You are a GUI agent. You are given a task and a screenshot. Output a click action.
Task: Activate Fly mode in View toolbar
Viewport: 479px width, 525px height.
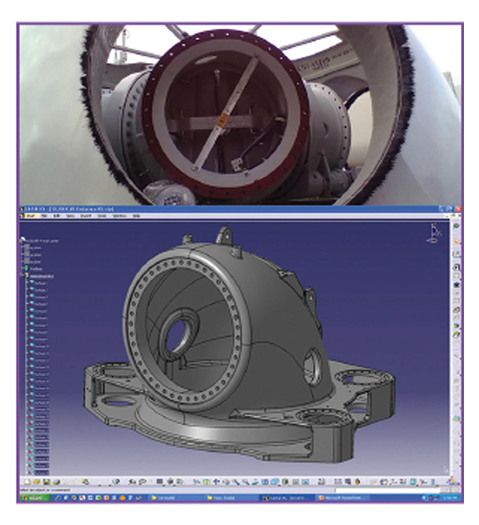pyautogui.click(x=197, y=482)
